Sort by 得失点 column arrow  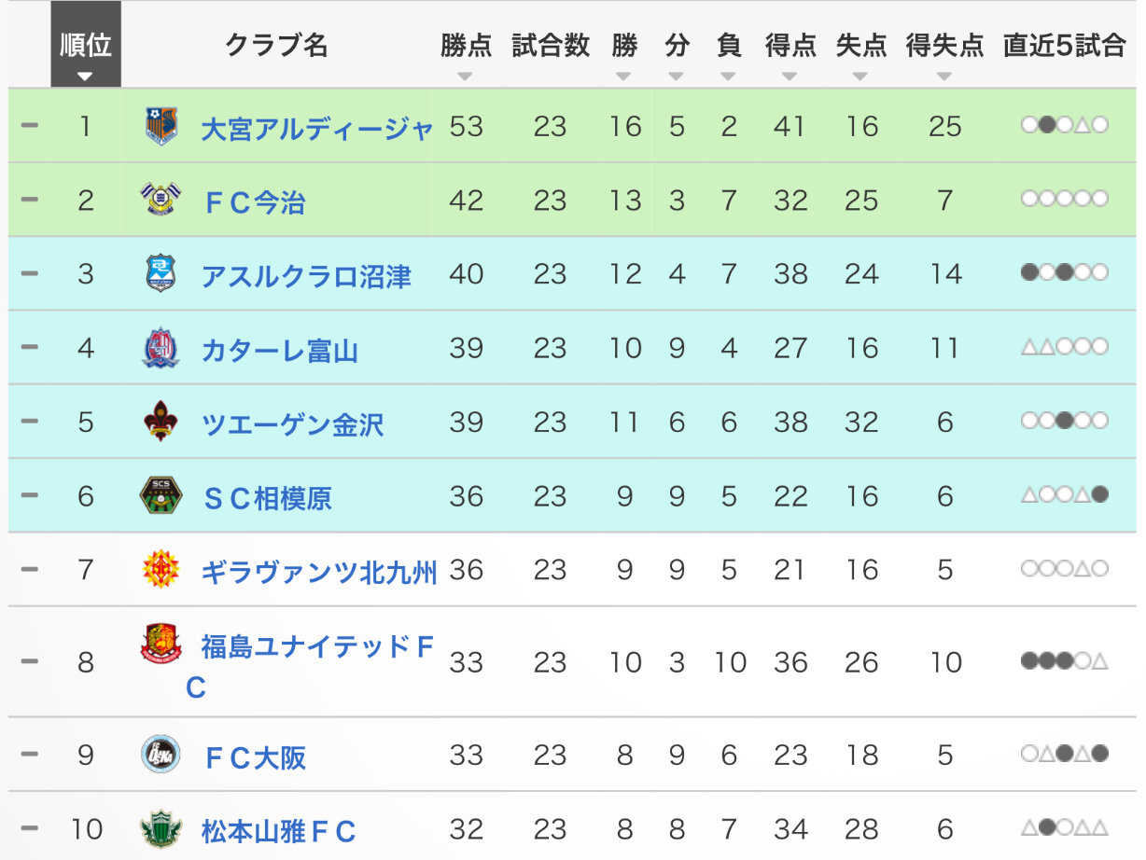(944, 76)
